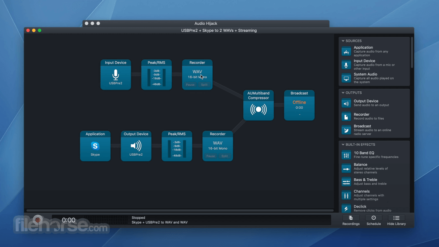Click the window title 'USBPre2 + Skype to 2 WAVs + Streaming'
The height and width of the screenshot is (247, 439).
219,30
